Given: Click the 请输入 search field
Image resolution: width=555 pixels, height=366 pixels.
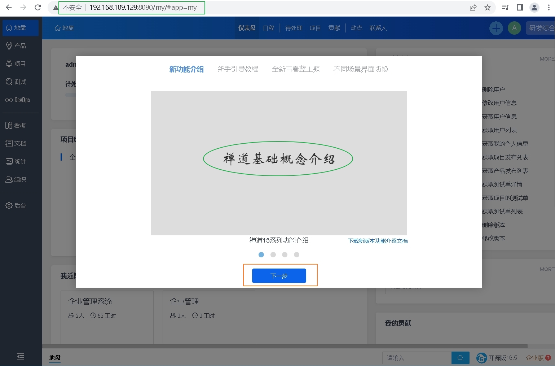Looking at the screenshot, I should pos(417,358).
